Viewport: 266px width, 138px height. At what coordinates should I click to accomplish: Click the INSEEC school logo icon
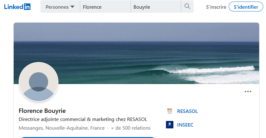170,125
